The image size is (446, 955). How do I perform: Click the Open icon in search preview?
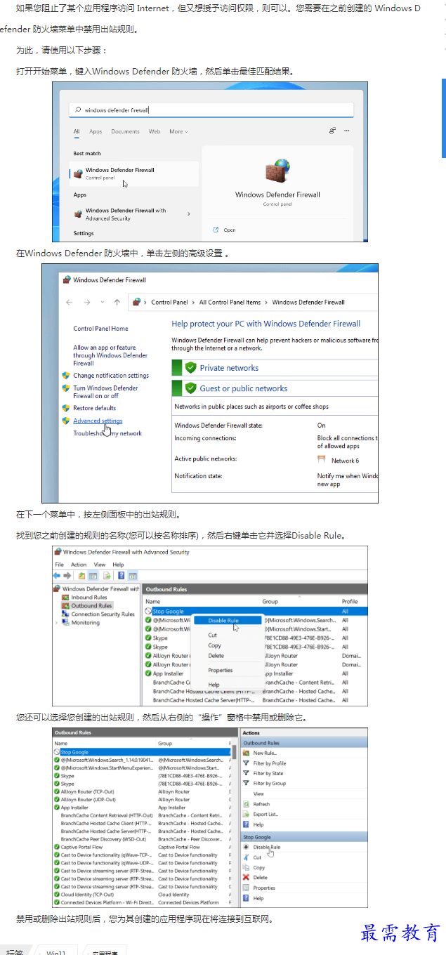coord(216,230)
